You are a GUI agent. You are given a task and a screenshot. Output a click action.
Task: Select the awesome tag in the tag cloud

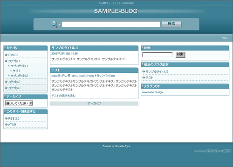(x=148, y=92)
